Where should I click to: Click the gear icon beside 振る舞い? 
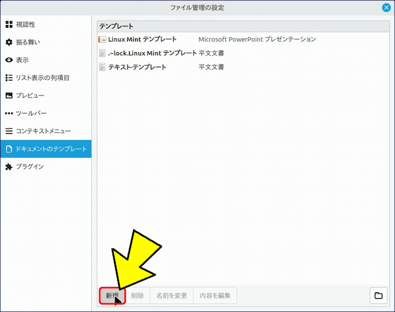coord(9,42)
